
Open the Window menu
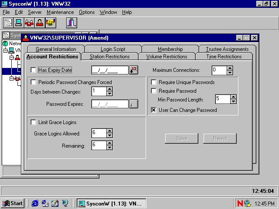[x=108, y=12]
